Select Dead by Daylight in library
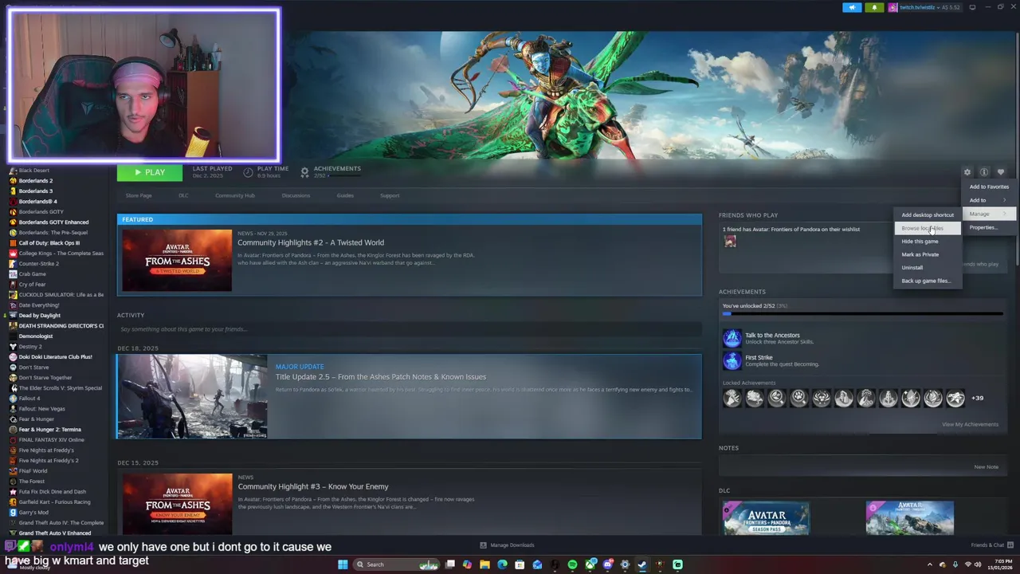Screen dimensions: 1020x574 pyautogui.click(x=39, y=316)
